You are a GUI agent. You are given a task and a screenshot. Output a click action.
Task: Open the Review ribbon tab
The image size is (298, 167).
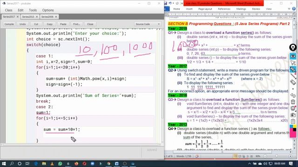[x=256, y=9]
